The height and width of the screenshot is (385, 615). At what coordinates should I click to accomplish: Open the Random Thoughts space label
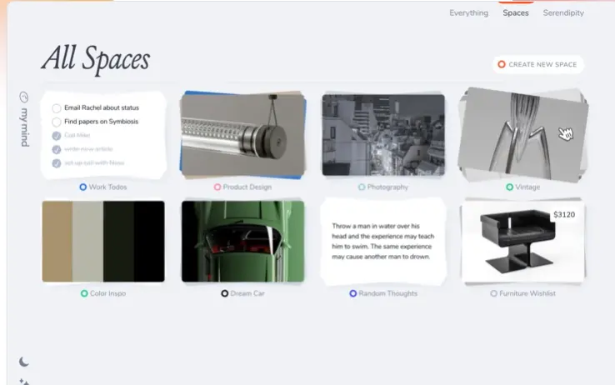387,293
